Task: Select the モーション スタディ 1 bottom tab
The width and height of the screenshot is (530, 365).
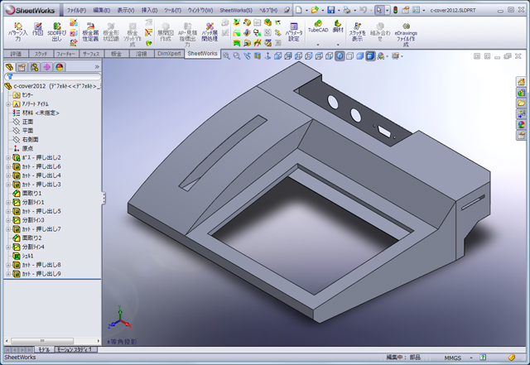Action: (x=75, y=350)
